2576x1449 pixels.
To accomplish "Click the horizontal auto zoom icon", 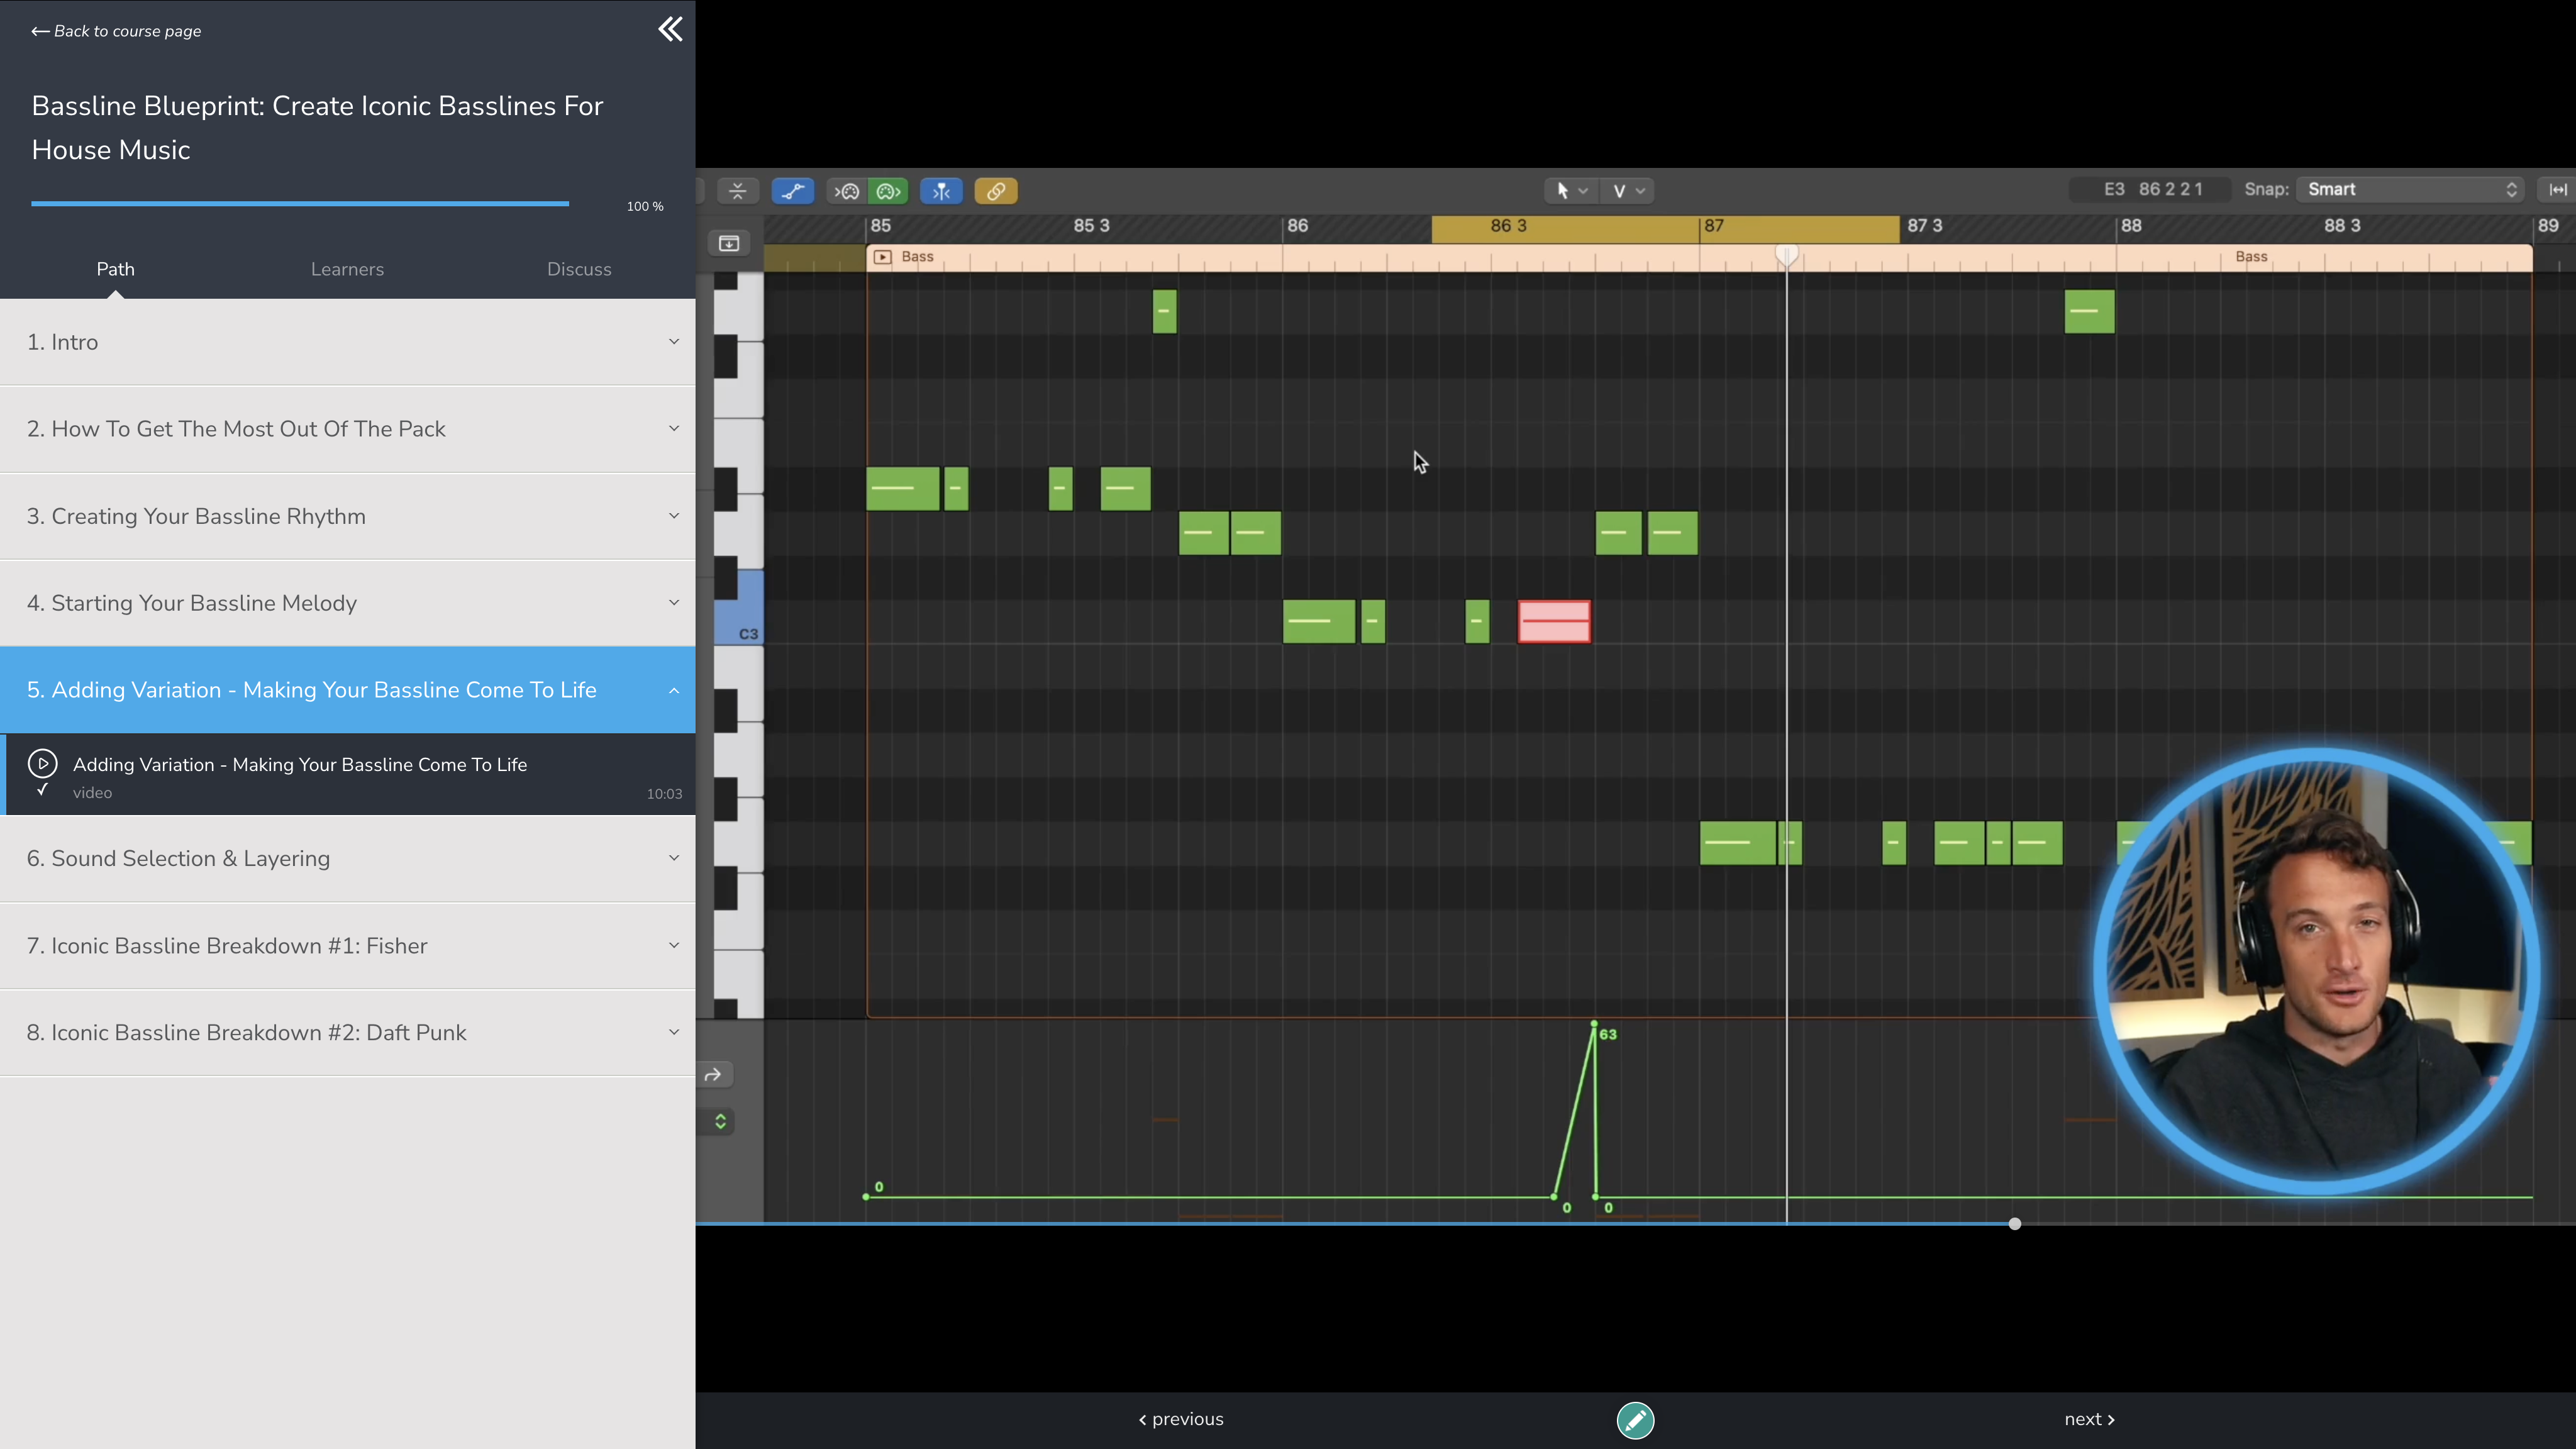I will 2558,189.
